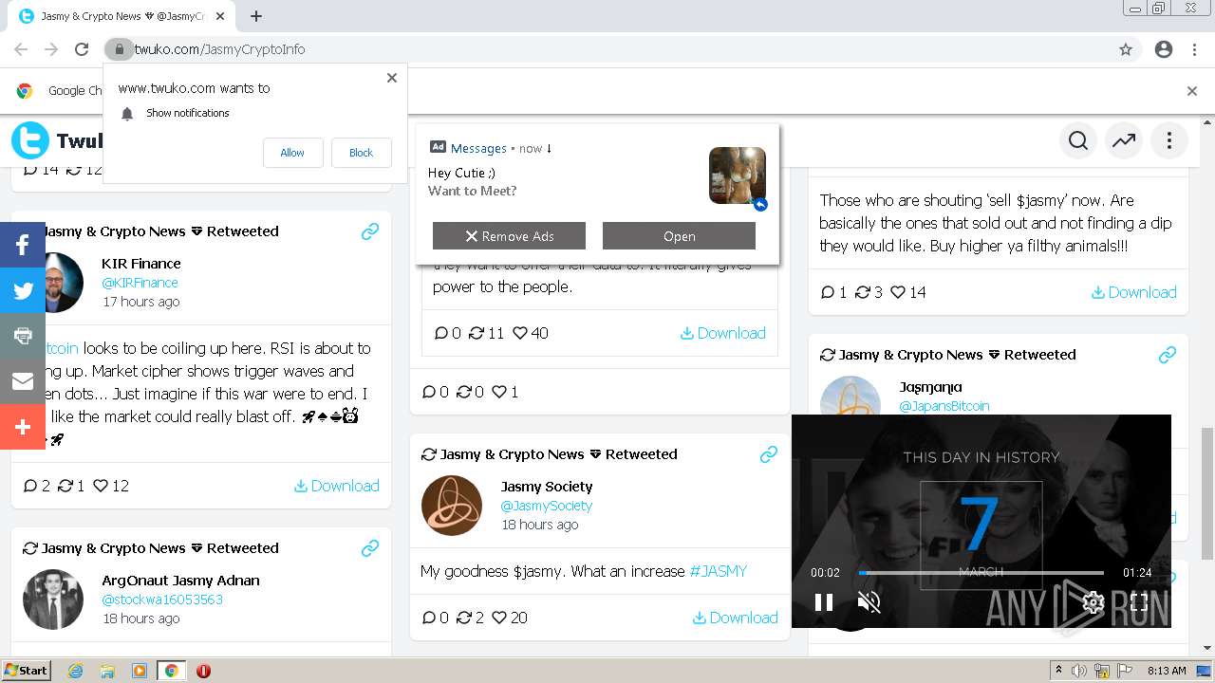Click the Chrome back arrow

click(x=21, y=49)
